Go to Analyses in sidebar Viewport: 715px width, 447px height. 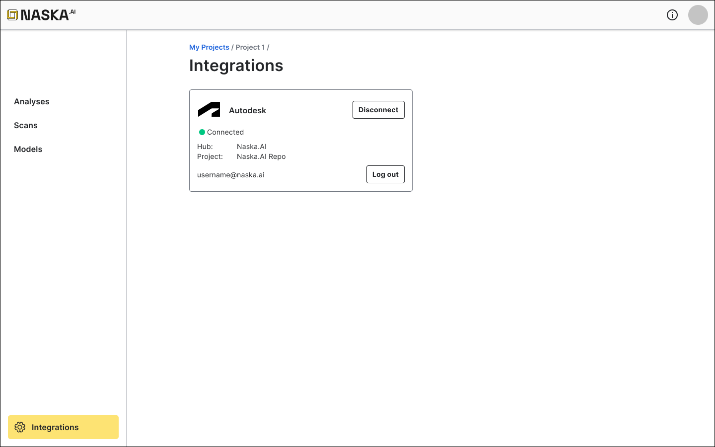[x=32, y=101]
